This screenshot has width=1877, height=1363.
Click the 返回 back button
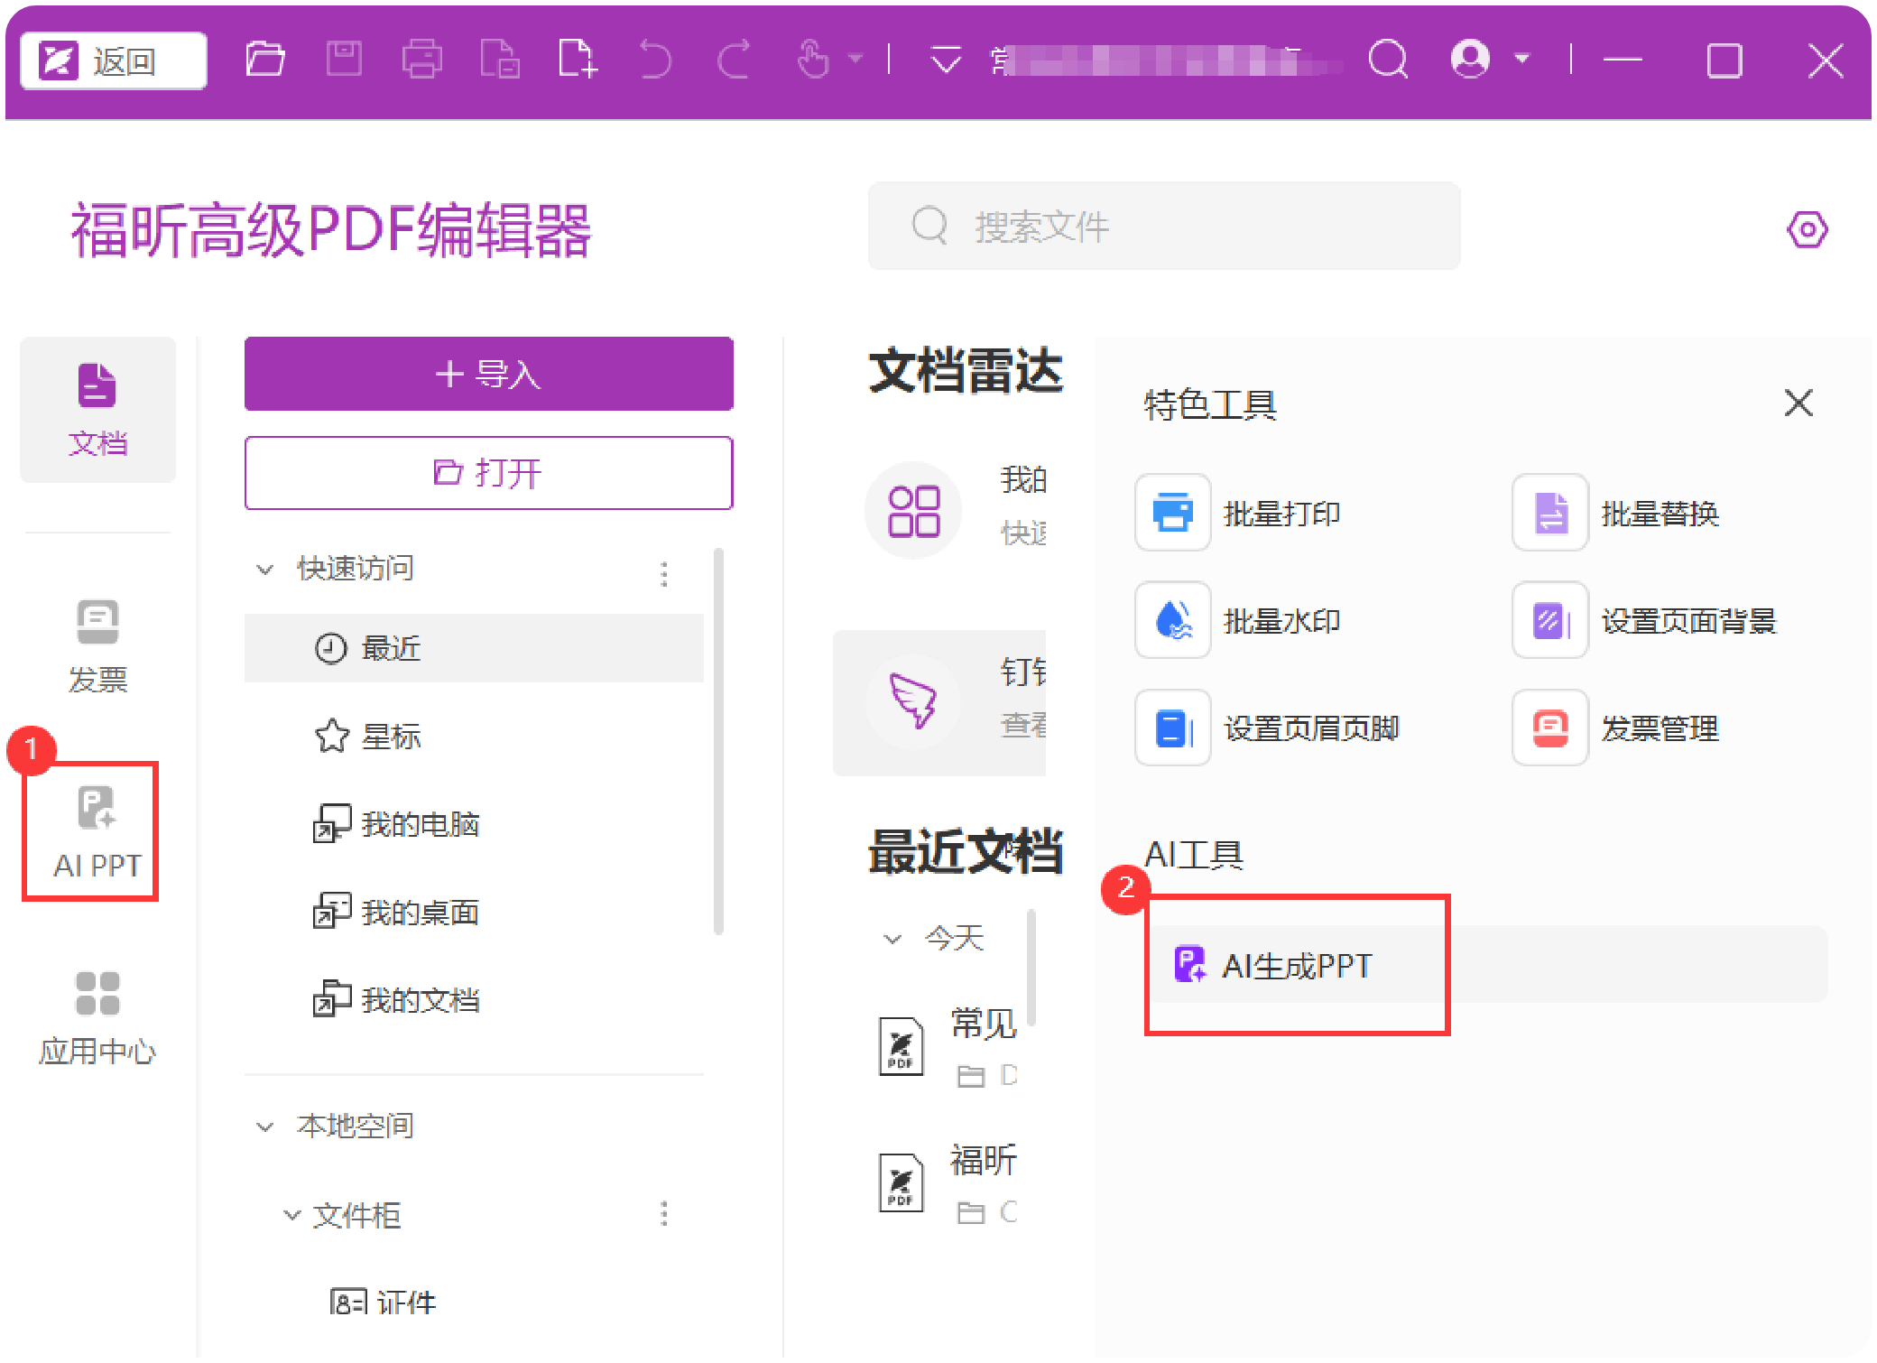pos(114,61)
